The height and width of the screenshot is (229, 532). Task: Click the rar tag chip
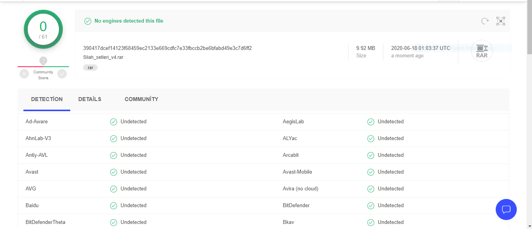(90, 67)
